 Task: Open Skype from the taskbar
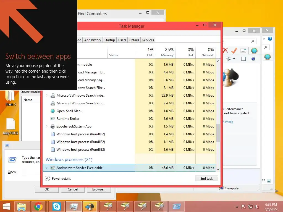(56, 206)
